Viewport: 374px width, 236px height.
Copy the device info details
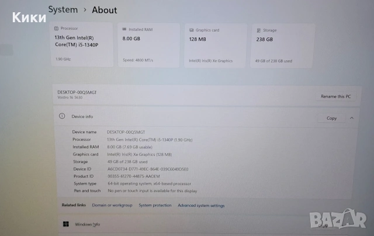tap(331, 118)
